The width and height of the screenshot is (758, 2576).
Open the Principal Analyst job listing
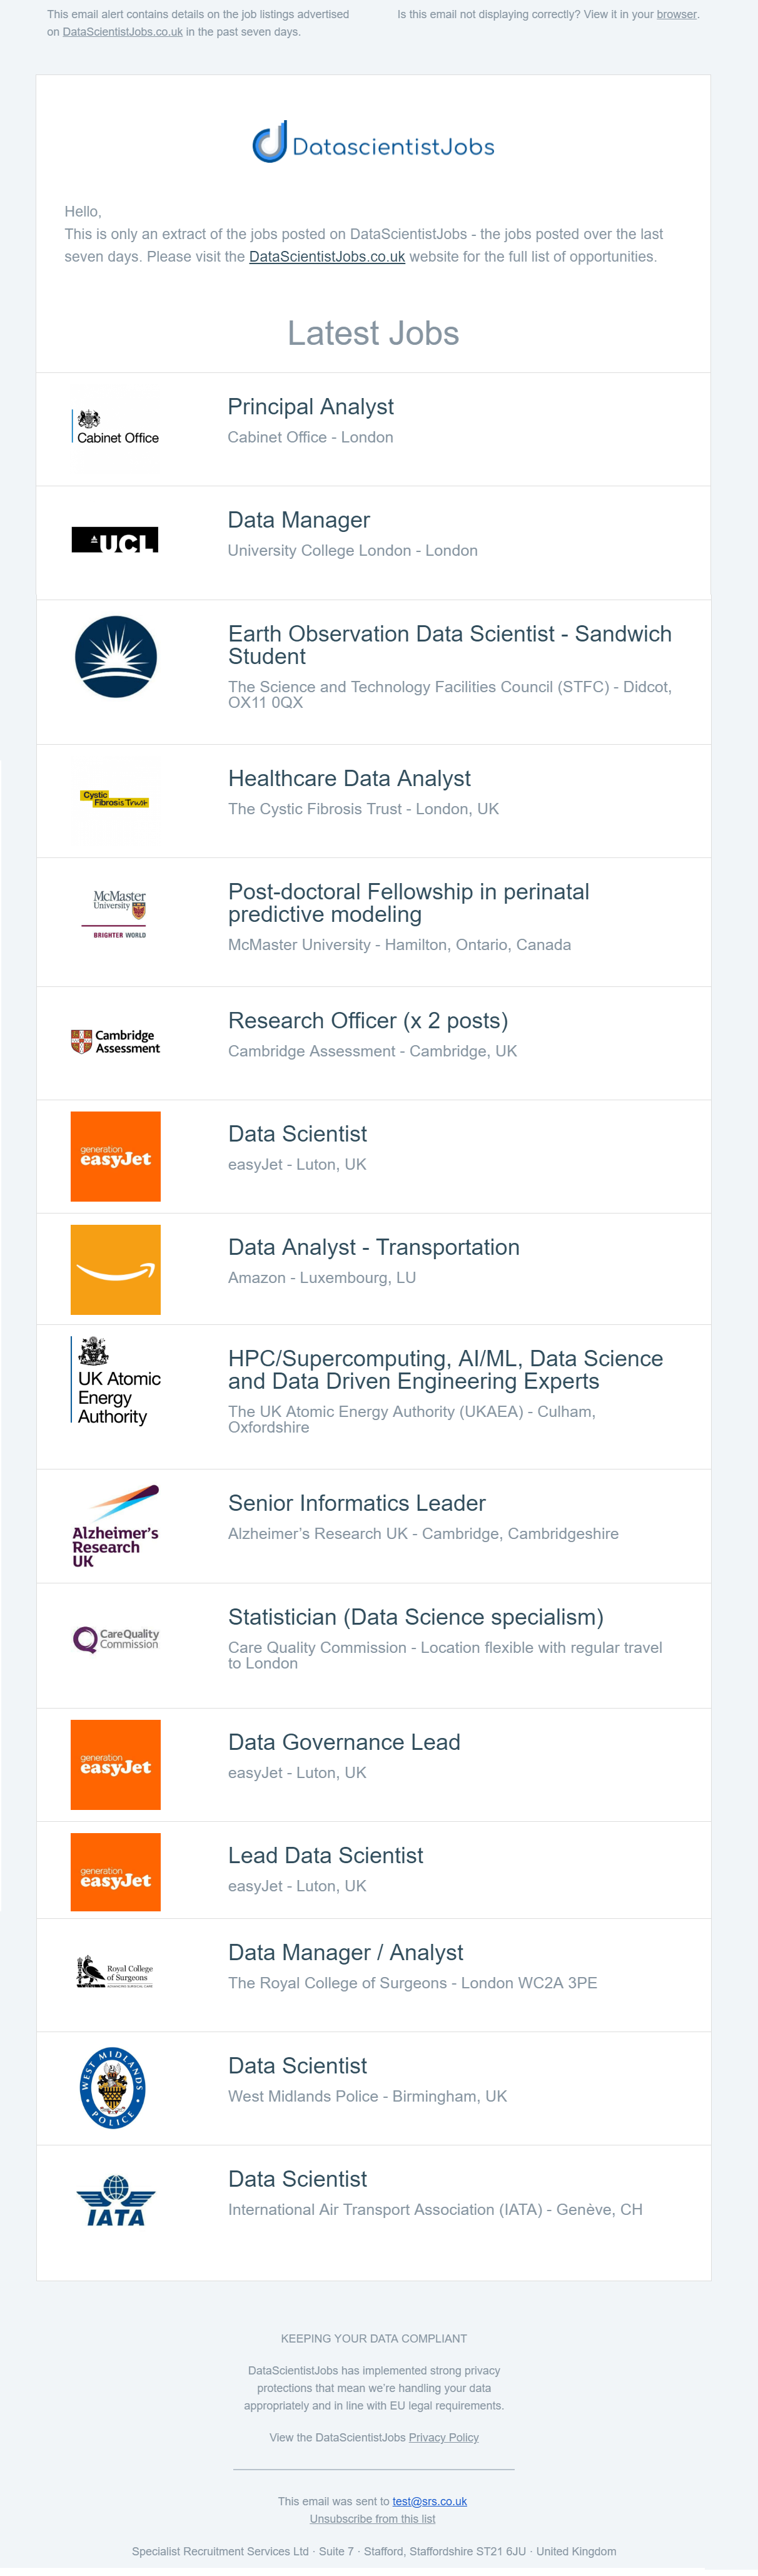[311, 407]
